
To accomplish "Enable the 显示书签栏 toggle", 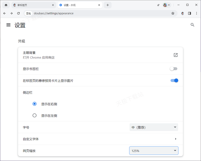I will pyautogui.click(x=174, y=69).
